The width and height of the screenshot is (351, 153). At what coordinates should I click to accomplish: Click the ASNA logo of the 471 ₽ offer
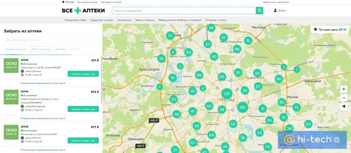click(x=11, y=65)
